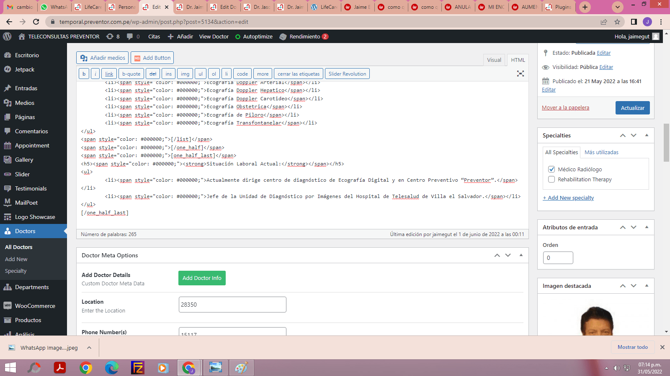
Task: Open WooCommerce section
Action: coord(35,306)
